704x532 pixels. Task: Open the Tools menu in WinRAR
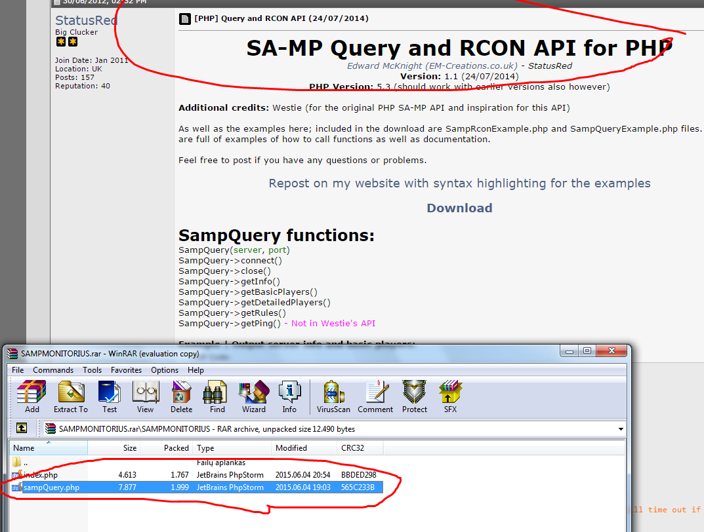tap(92, 370)
